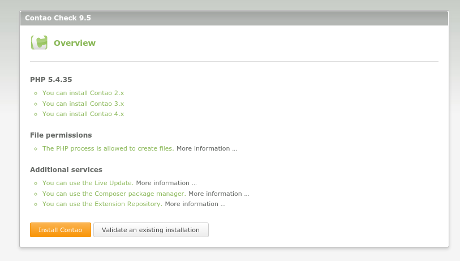Select text 'You can install Contao 2.x'
Viewport: 460px width, 261px height.
pos(83,93)
